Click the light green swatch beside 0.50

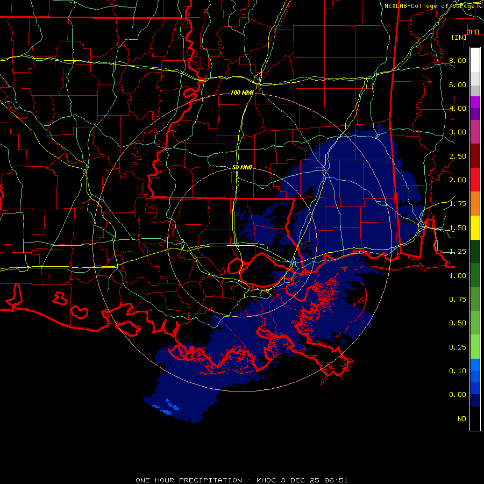click(x=475, y=323)
